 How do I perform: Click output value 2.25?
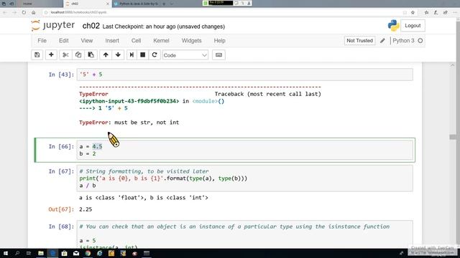(x=86, y=209)
